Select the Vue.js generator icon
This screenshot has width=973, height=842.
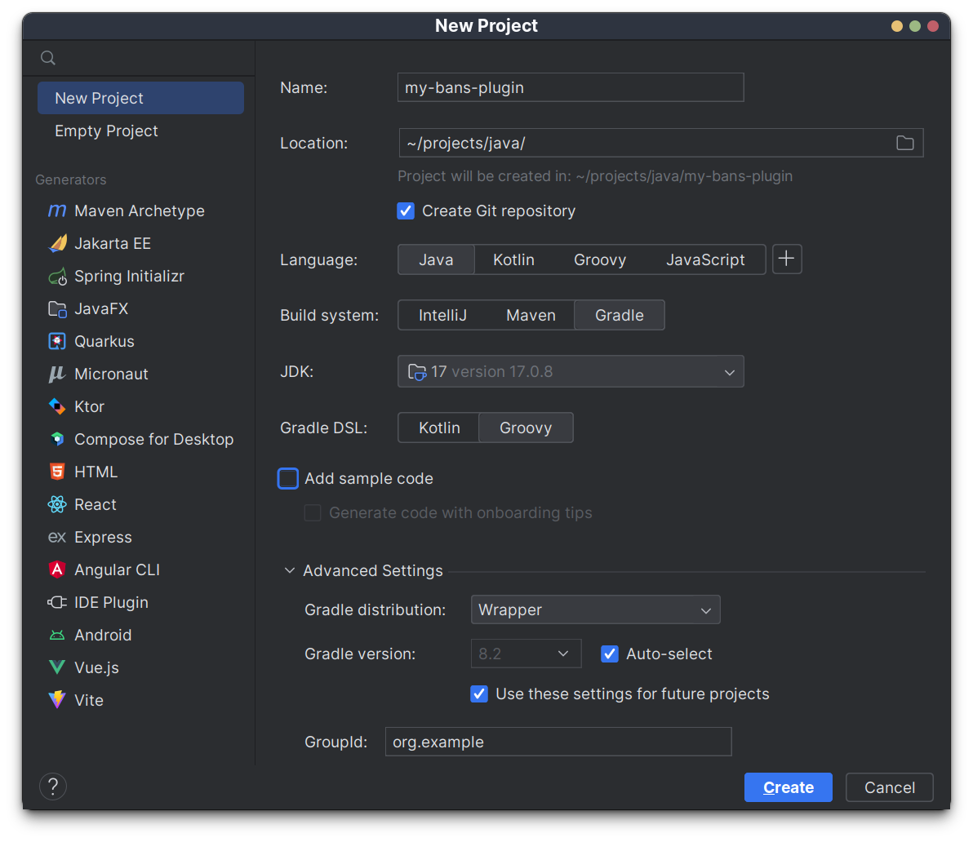[57, 667]
